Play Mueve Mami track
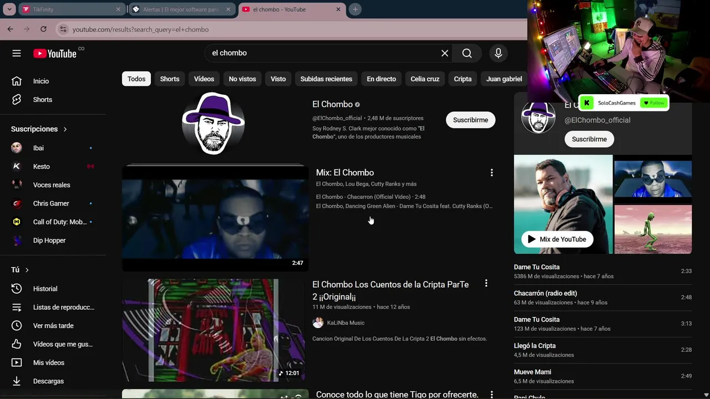710x399 pixels. pos(603,376)
